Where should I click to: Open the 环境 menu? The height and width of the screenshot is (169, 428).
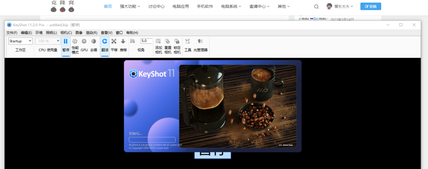[x=39, y=32]
